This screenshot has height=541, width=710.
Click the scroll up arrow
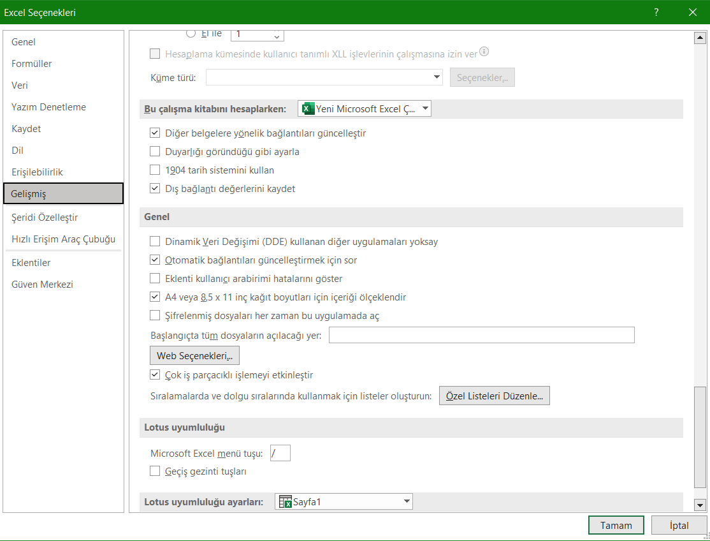pyautogui.click(x=700, y=38)
